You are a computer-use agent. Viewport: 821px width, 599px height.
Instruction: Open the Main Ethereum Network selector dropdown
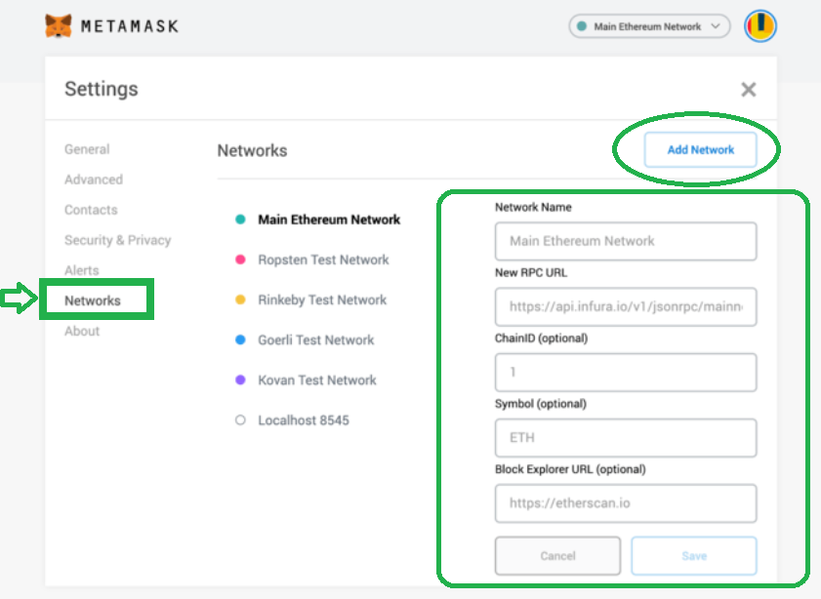point(649,26)
